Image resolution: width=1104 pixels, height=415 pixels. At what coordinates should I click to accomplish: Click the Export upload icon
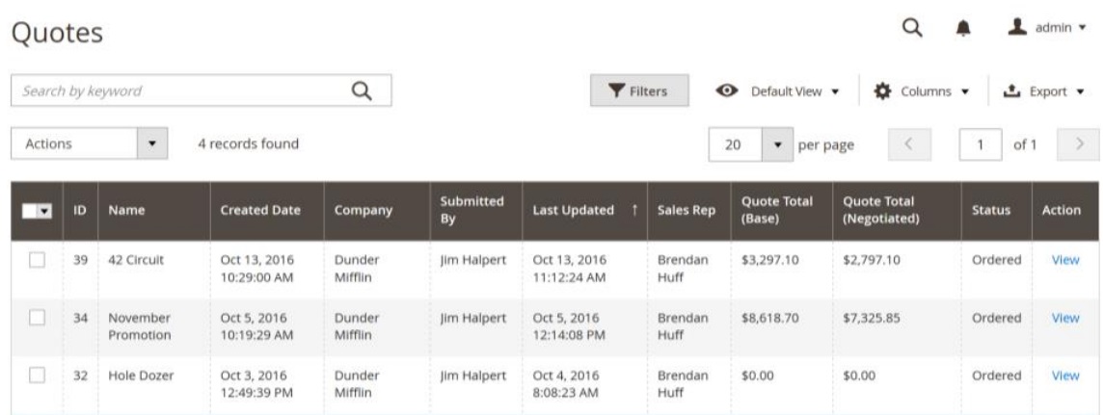pos(1011,91)
